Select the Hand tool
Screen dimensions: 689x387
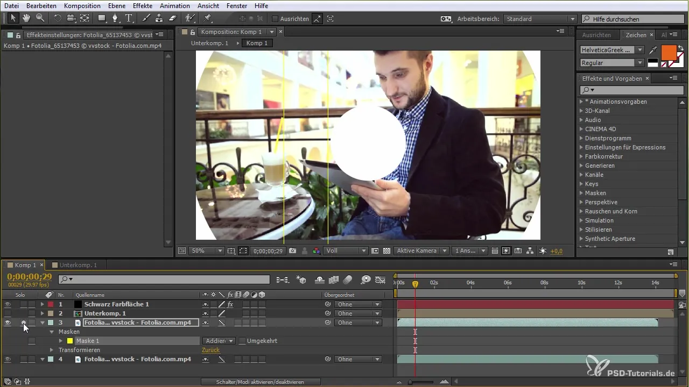tap(26, 18)
